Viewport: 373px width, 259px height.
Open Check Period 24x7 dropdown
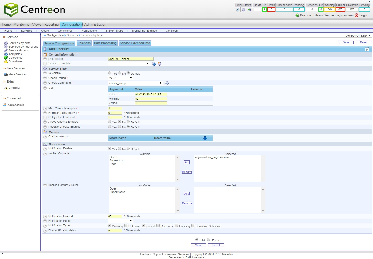[120, 78]
